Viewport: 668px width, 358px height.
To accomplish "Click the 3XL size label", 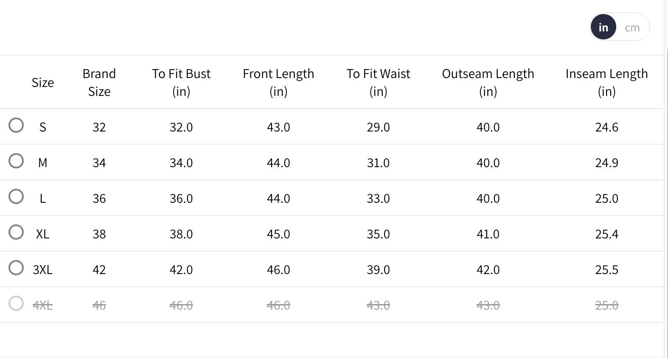I will [43, 270].
